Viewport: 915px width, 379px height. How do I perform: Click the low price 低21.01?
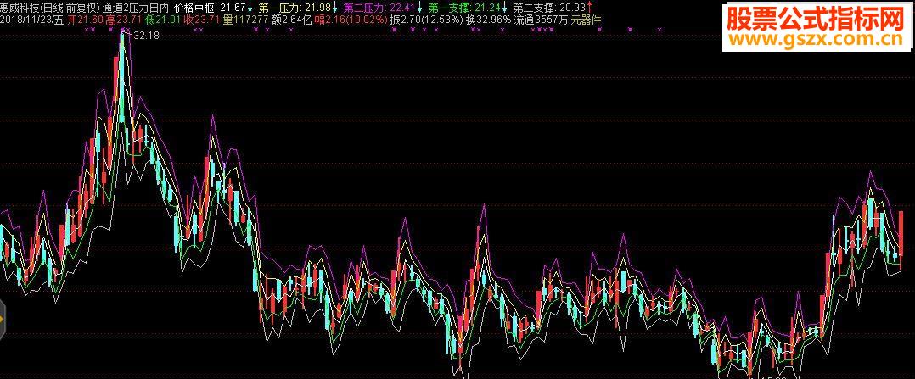(164, 20)
